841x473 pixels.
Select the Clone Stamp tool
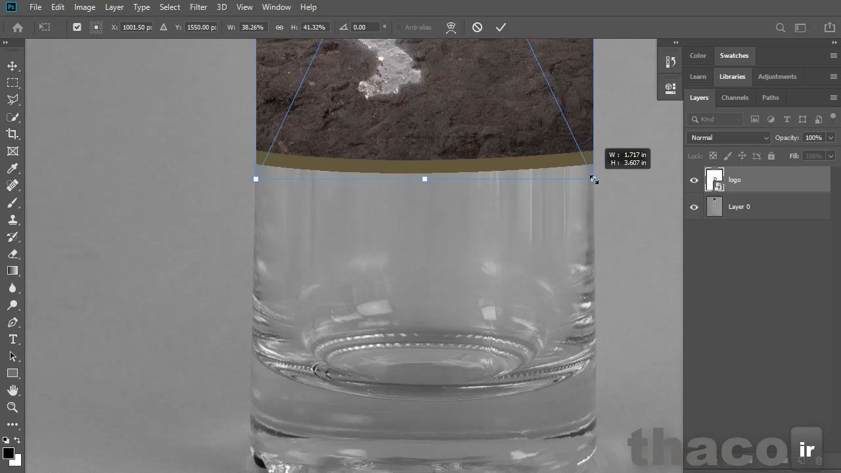point(12,220)
